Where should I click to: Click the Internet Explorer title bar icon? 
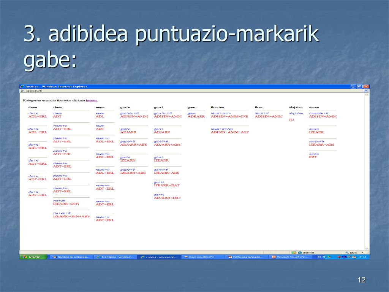22,86
